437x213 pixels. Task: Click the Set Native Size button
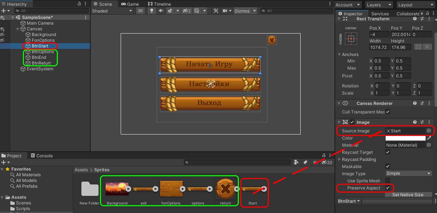pyautogui.click(x=408, y=195)
